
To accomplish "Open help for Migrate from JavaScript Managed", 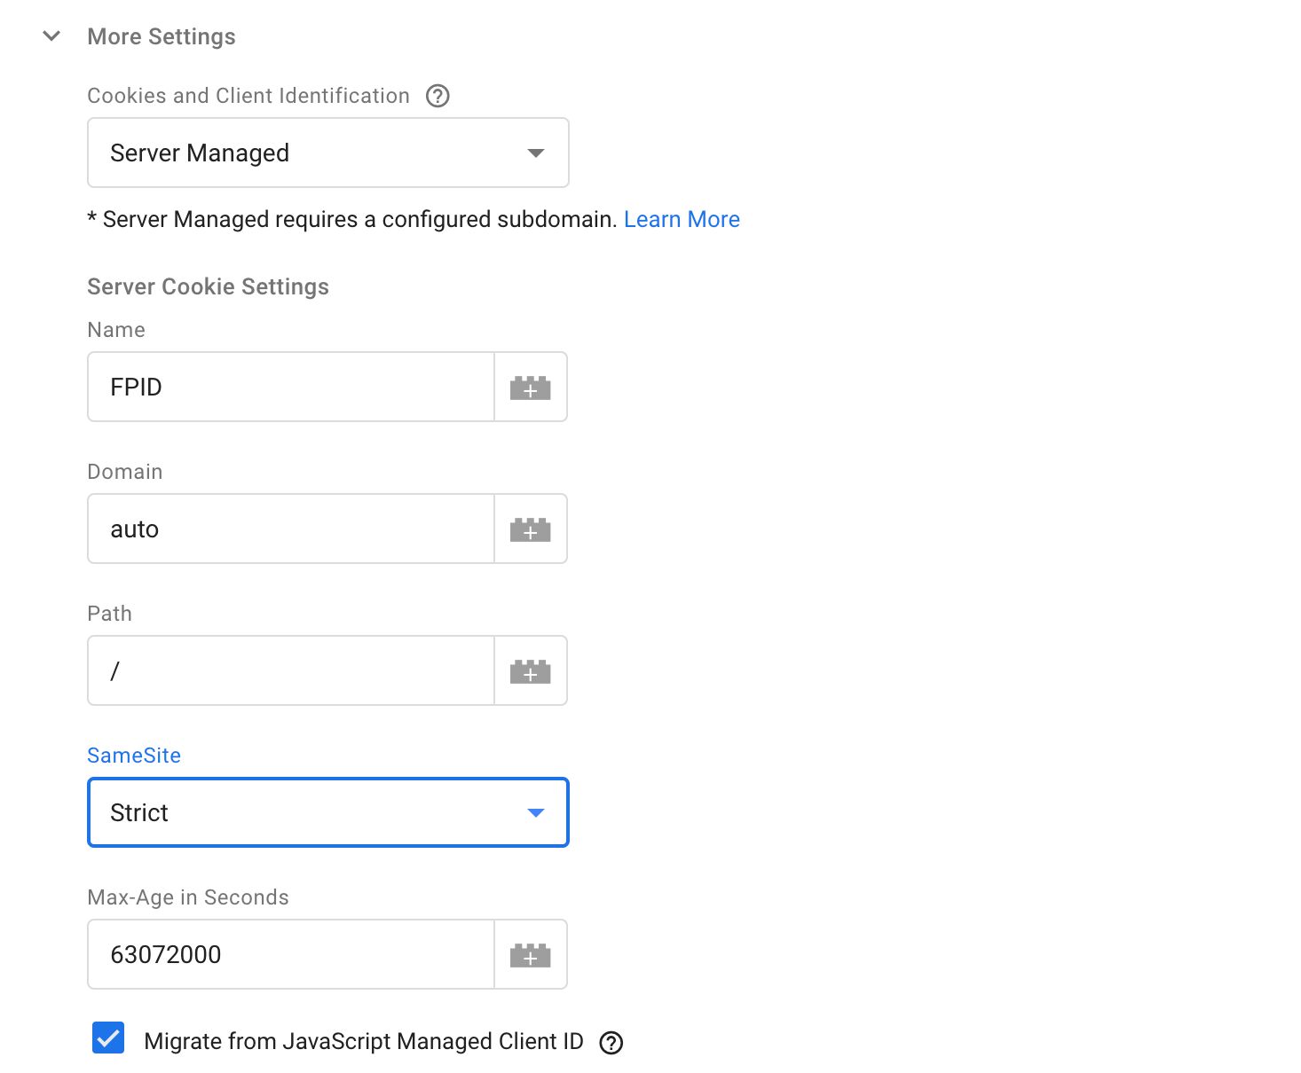I will pos(611,1043).
